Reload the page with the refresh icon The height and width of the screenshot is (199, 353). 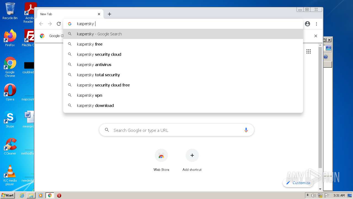click(59, 24)
